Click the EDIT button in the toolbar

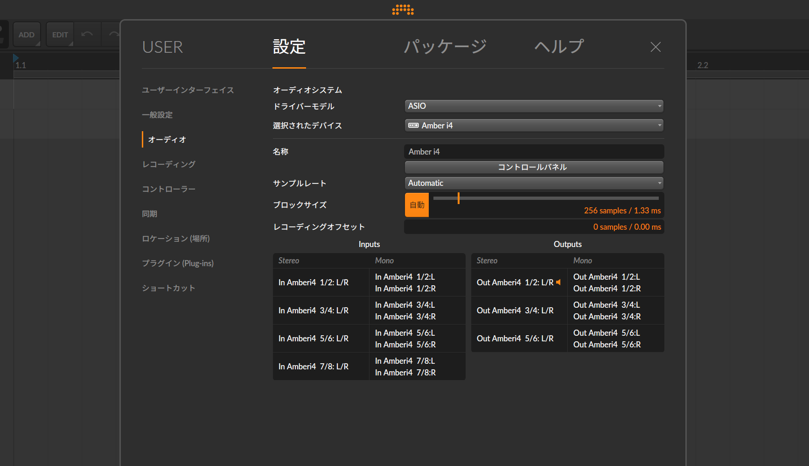point(60,35)
